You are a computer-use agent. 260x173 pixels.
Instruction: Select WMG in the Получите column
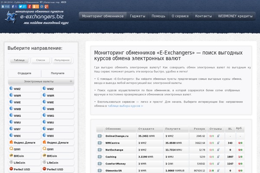click(58, 115)
